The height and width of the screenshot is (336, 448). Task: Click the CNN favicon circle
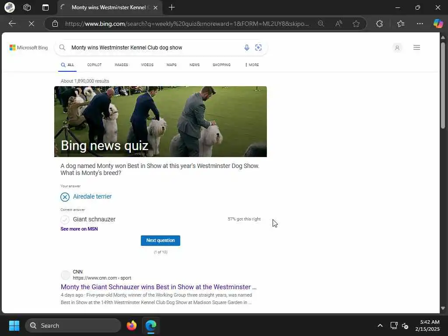click(x=66, y=275)
